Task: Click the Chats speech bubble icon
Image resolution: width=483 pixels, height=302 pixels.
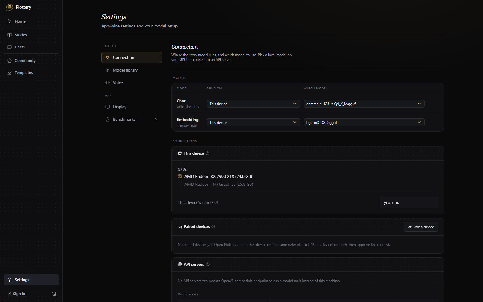Action: pos(10,47)
